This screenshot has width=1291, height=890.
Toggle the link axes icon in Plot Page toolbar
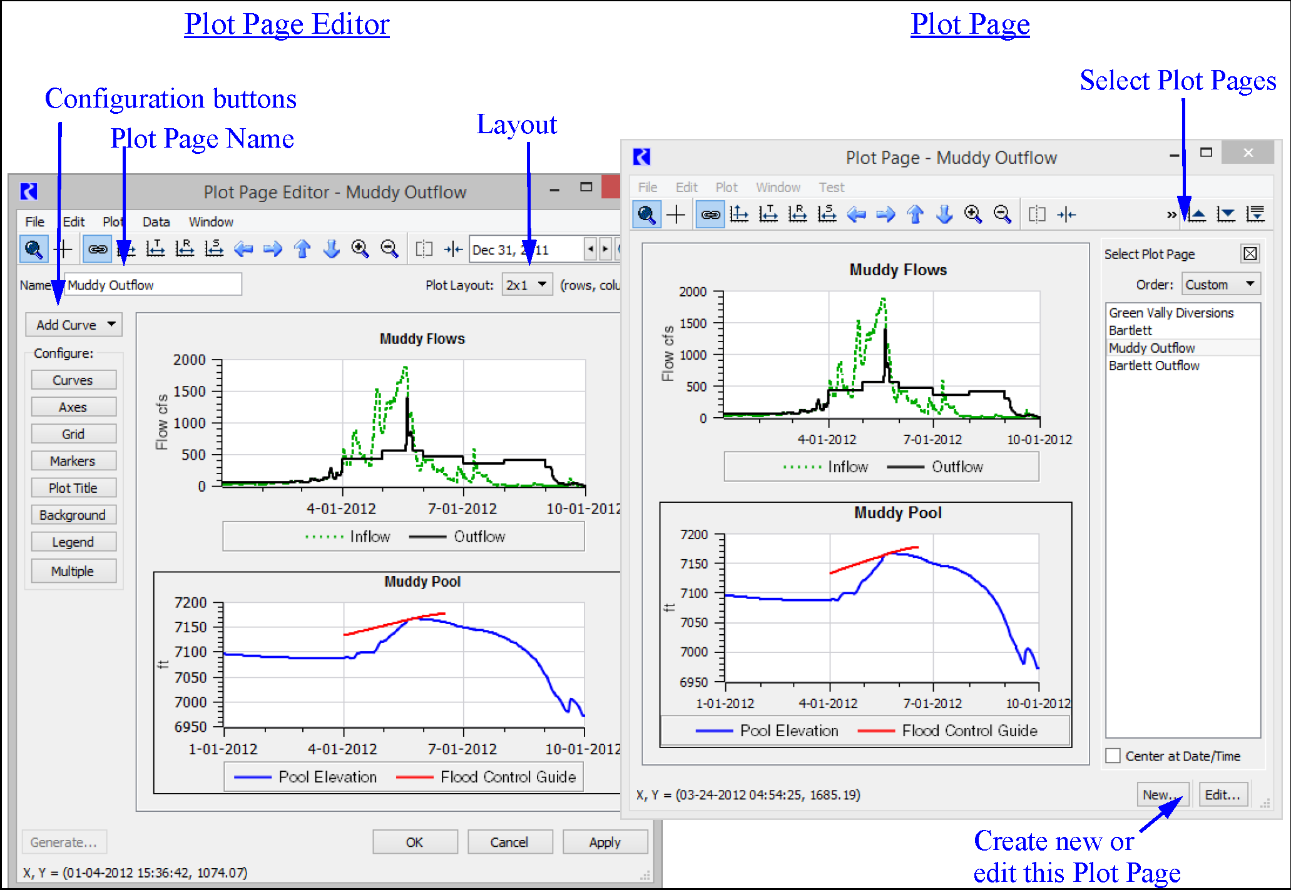click(710, 215)
